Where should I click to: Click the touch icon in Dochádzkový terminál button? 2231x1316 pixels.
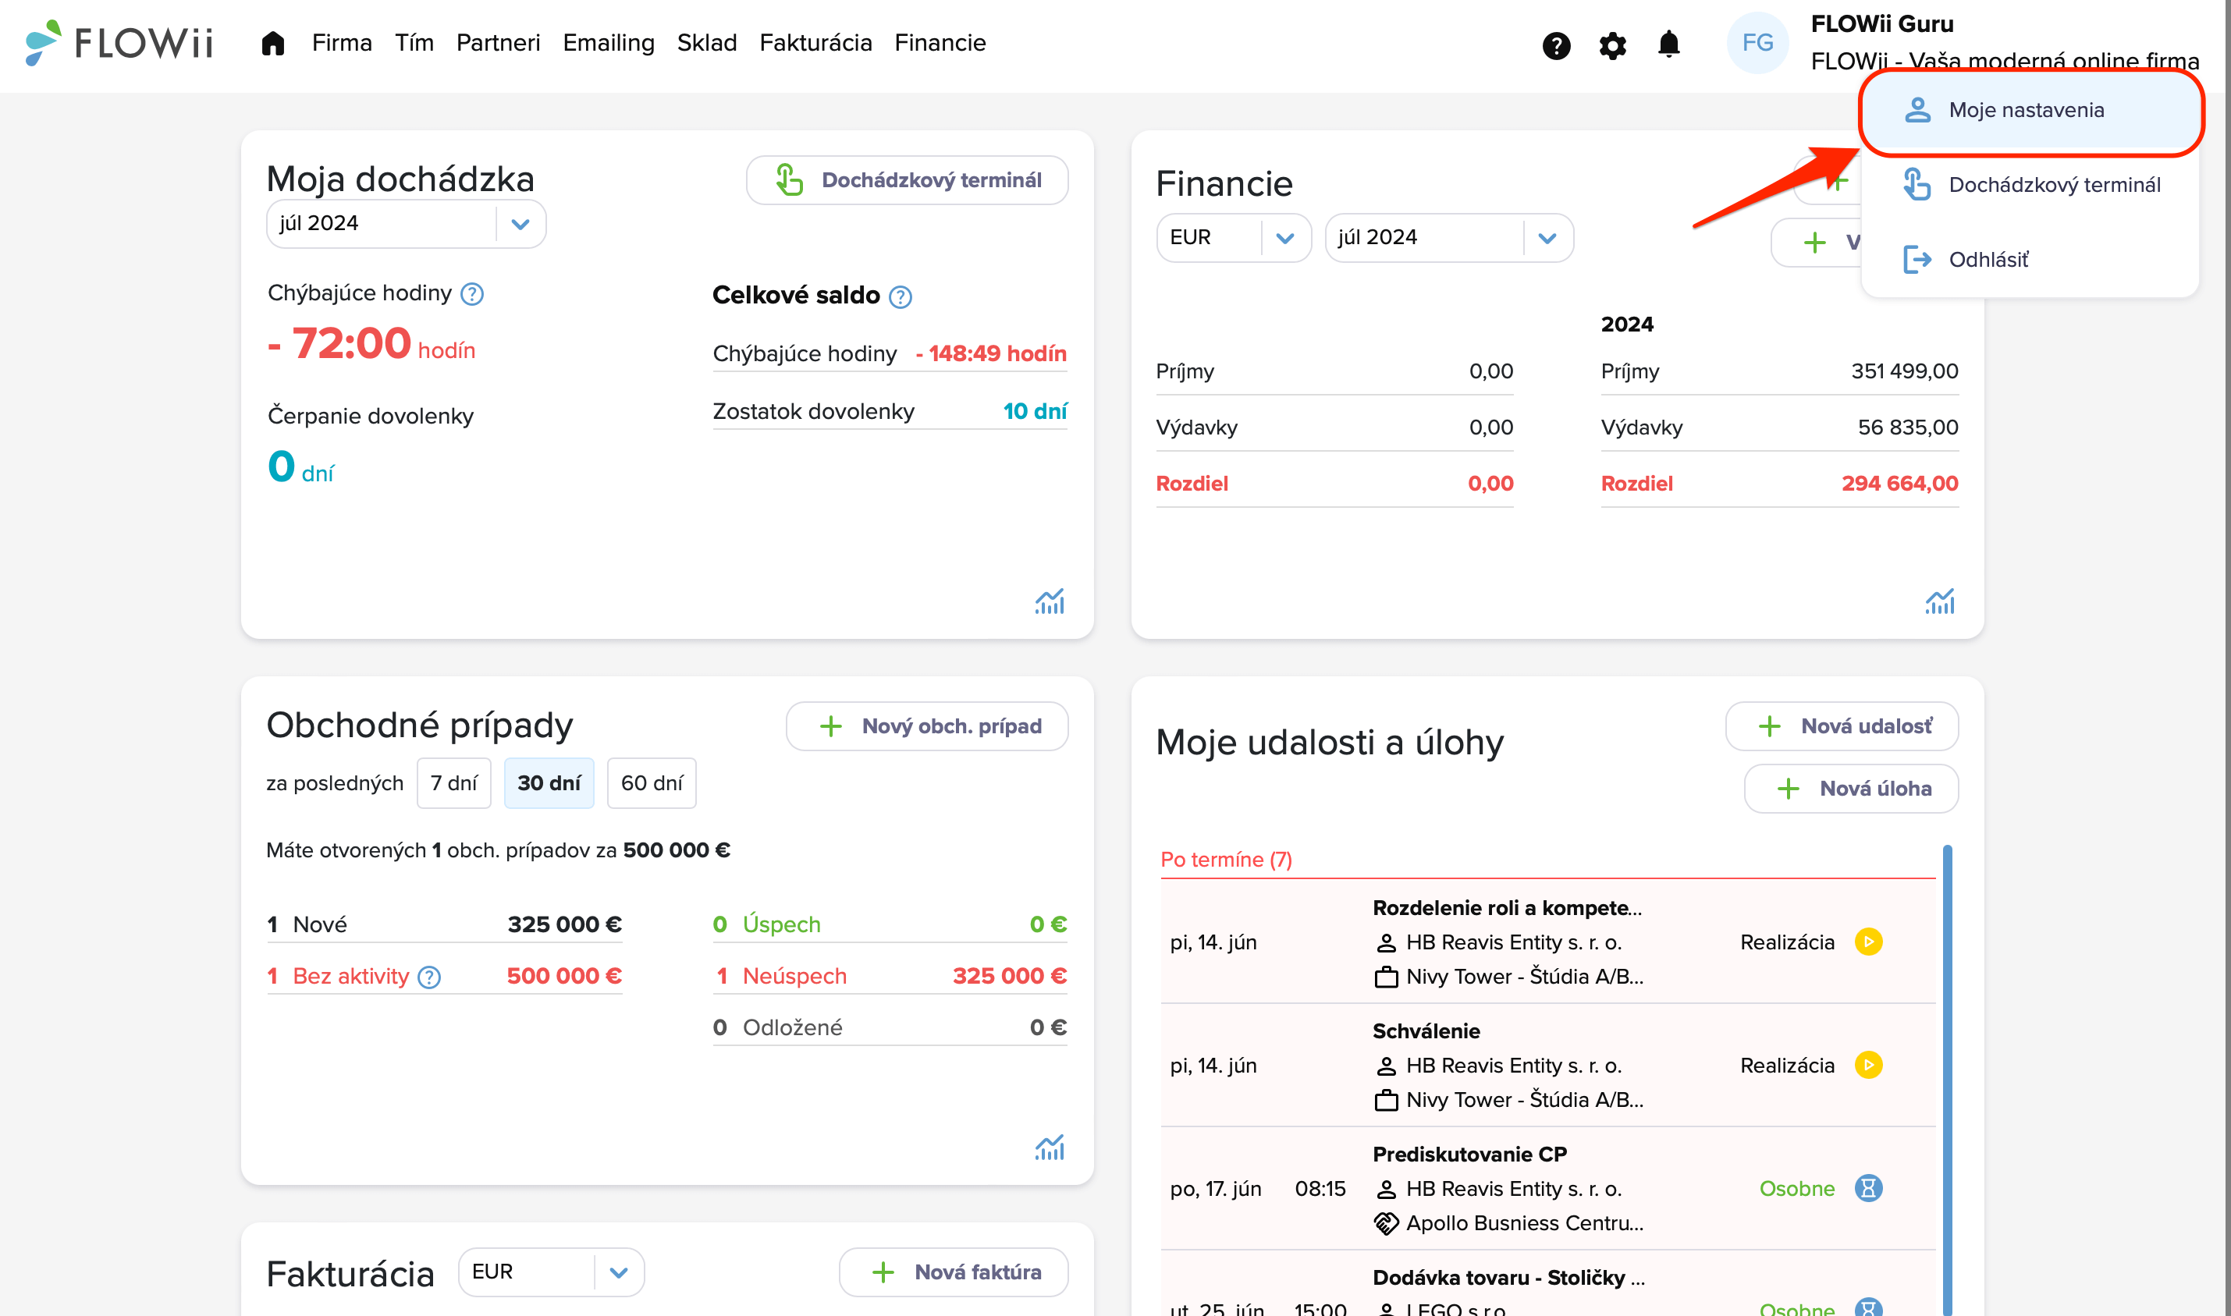pyautogui.click(x=790, y=180)
